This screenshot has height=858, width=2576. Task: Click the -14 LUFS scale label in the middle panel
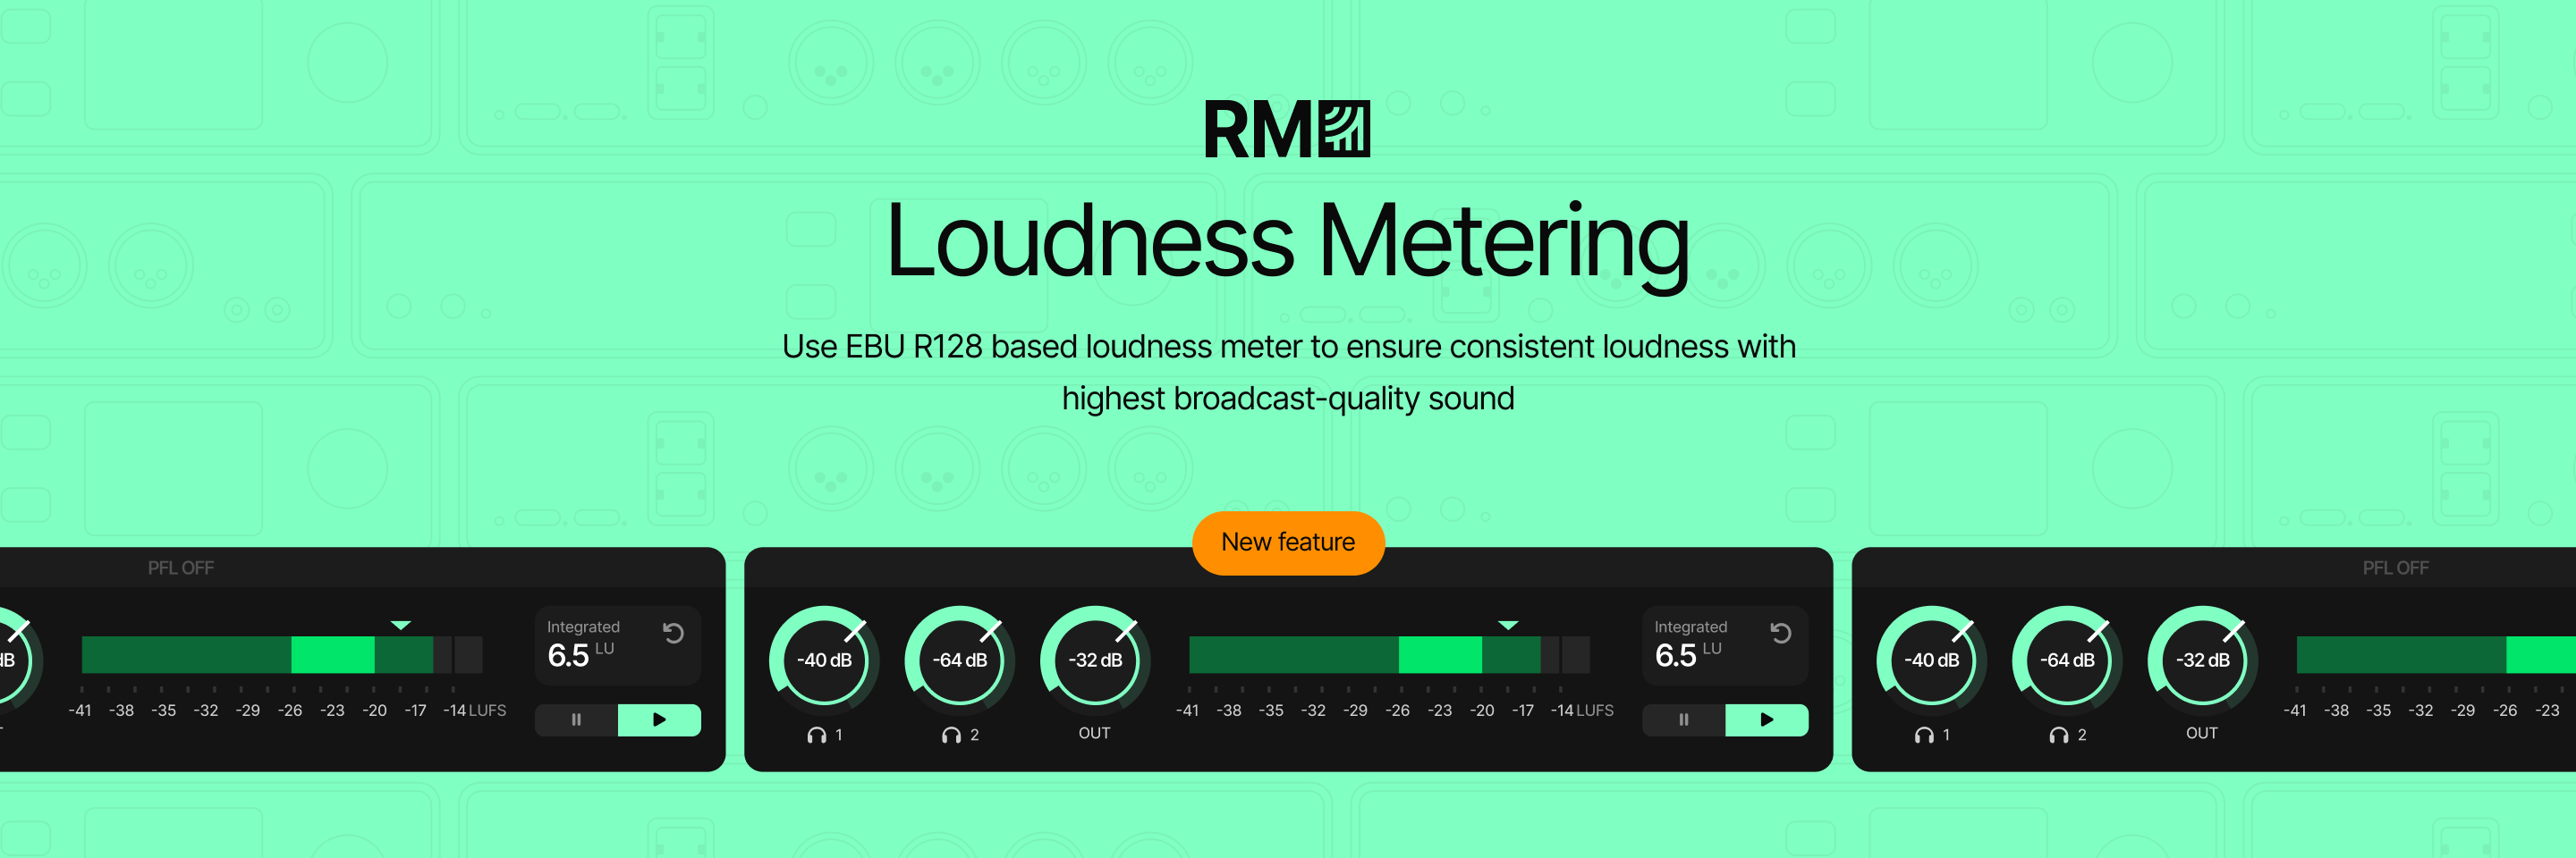[1582, 711]
